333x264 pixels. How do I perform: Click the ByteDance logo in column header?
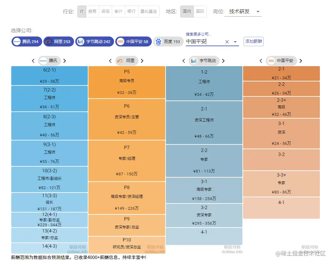click(x=194, y=61)
